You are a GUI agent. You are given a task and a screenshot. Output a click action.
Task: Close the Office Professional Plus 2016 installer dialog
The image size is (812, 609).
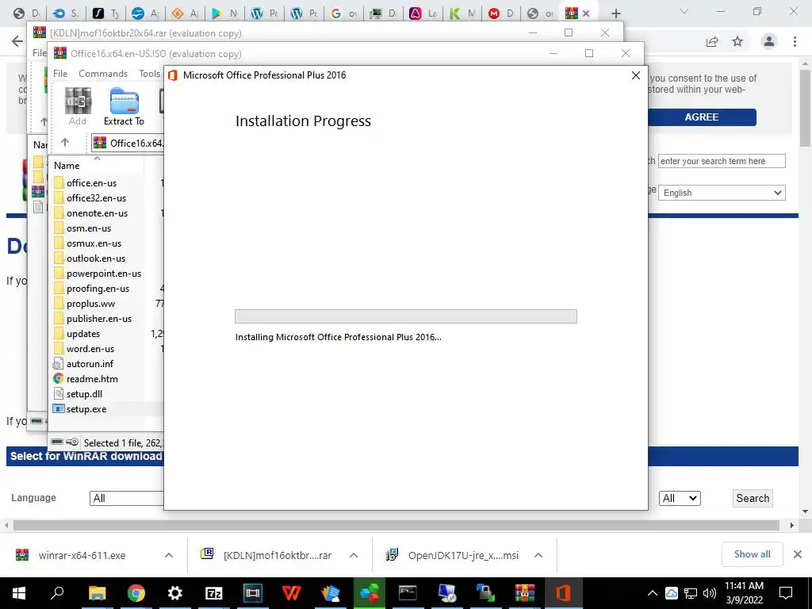click(x=636, y=75)
